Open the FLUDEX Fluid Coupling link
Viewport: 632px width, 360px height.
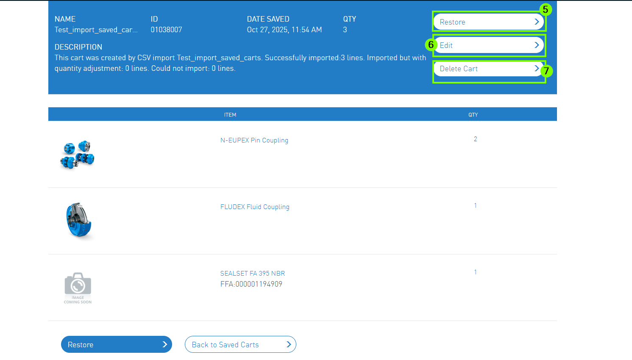255,207
